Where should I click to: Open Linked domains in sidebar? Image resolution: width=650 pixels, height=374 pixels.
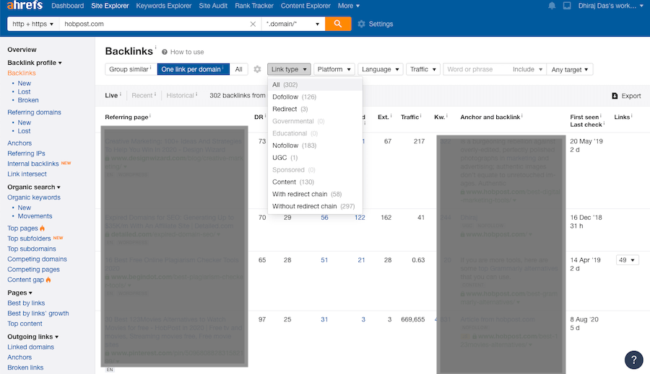coord(30,347)
